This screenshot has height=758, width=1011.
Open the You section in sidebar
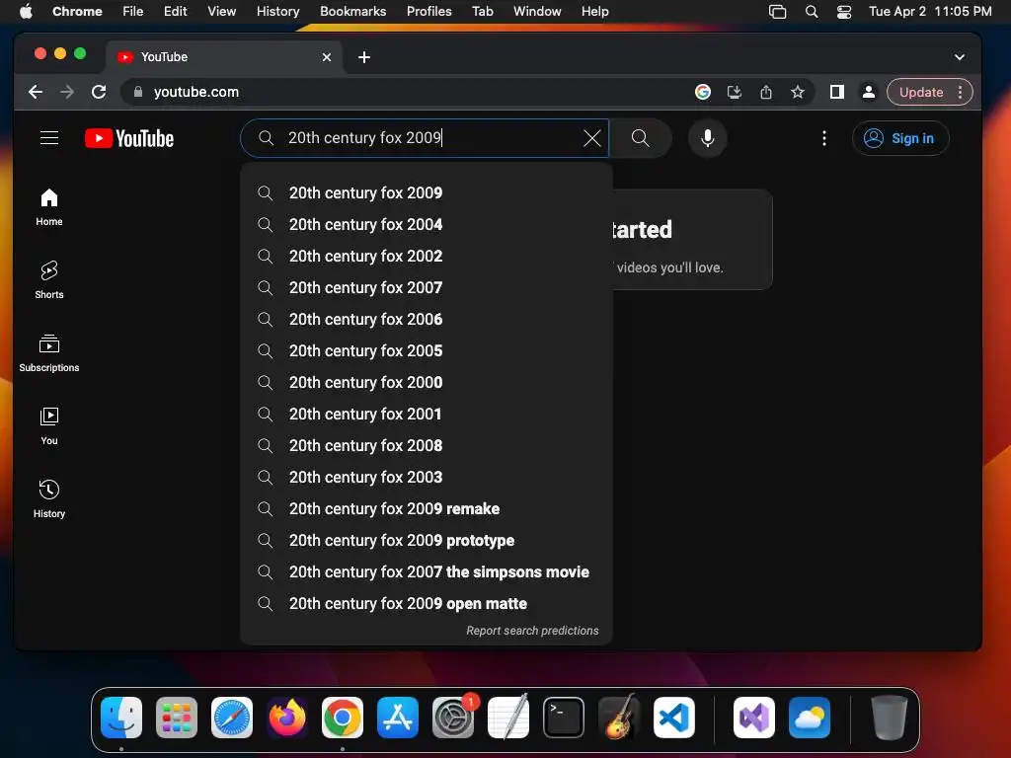49,426
